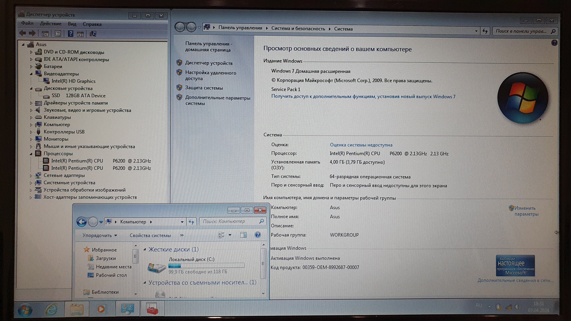Select the Intel(R) HD Graphics device
Image resolution: width=571 pixels, height=321 pixels.
click(73, 81)
